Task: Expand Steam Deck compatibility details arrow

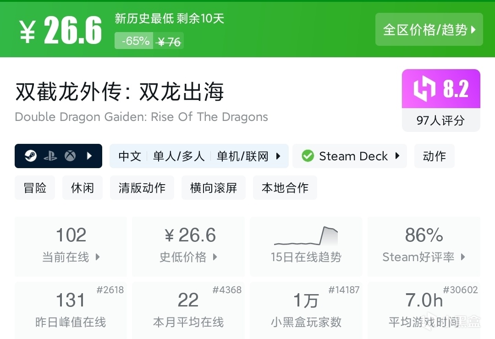Action: click(397, 156)
